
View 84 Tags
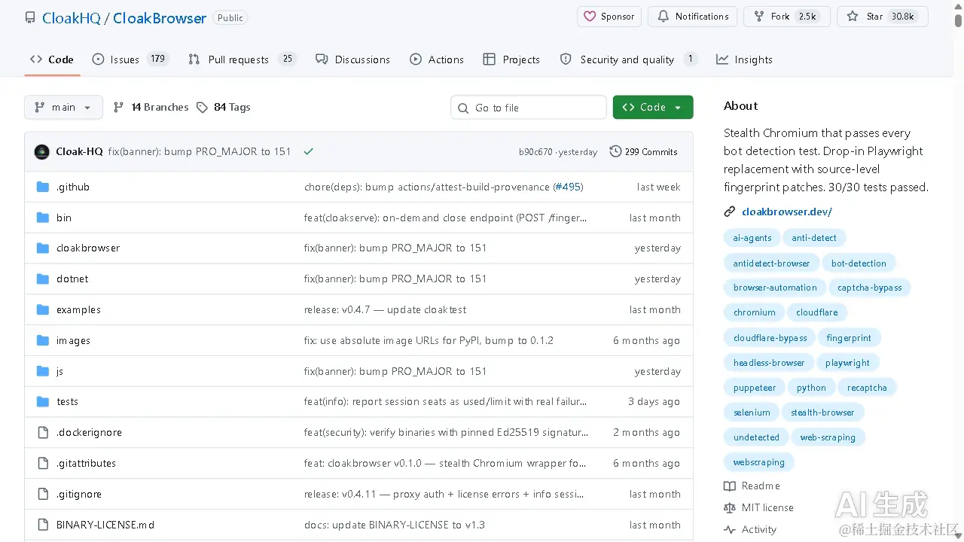tap(224, 107)
